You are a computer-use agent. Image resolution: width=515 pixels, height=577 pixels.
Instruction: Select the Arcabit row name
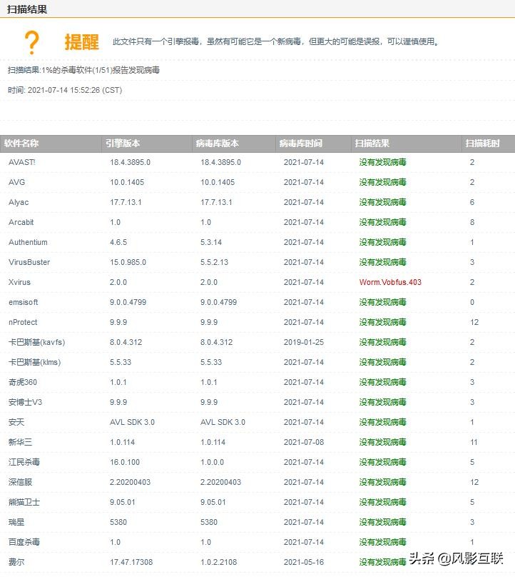tap(21, 222)
